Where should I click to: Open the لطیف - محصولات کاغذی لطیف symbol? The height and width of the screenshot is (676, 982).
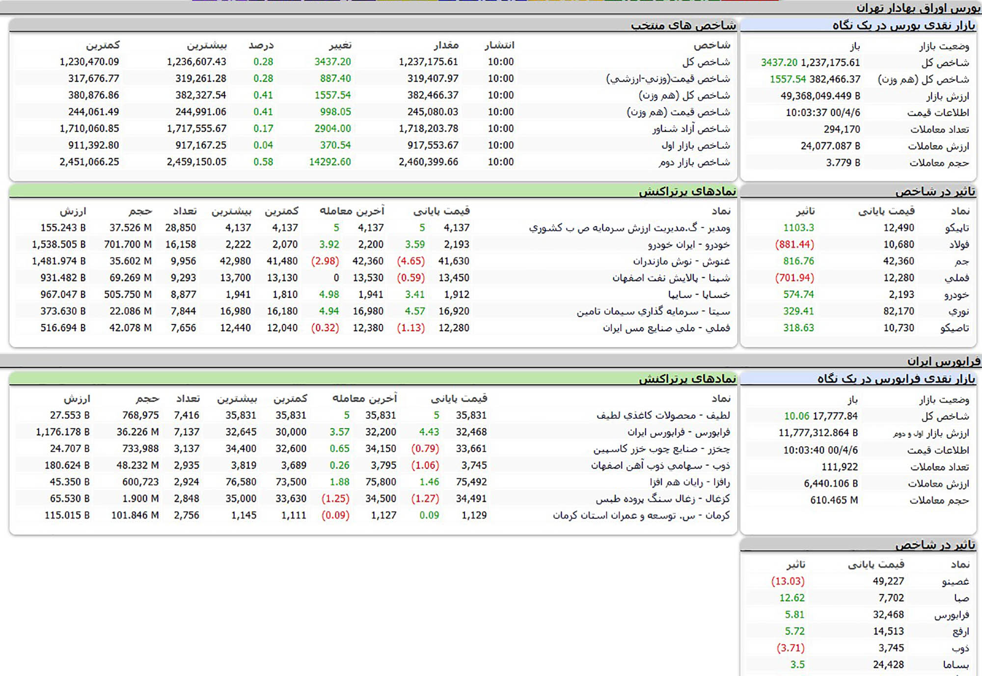click(x=663, y=415)
